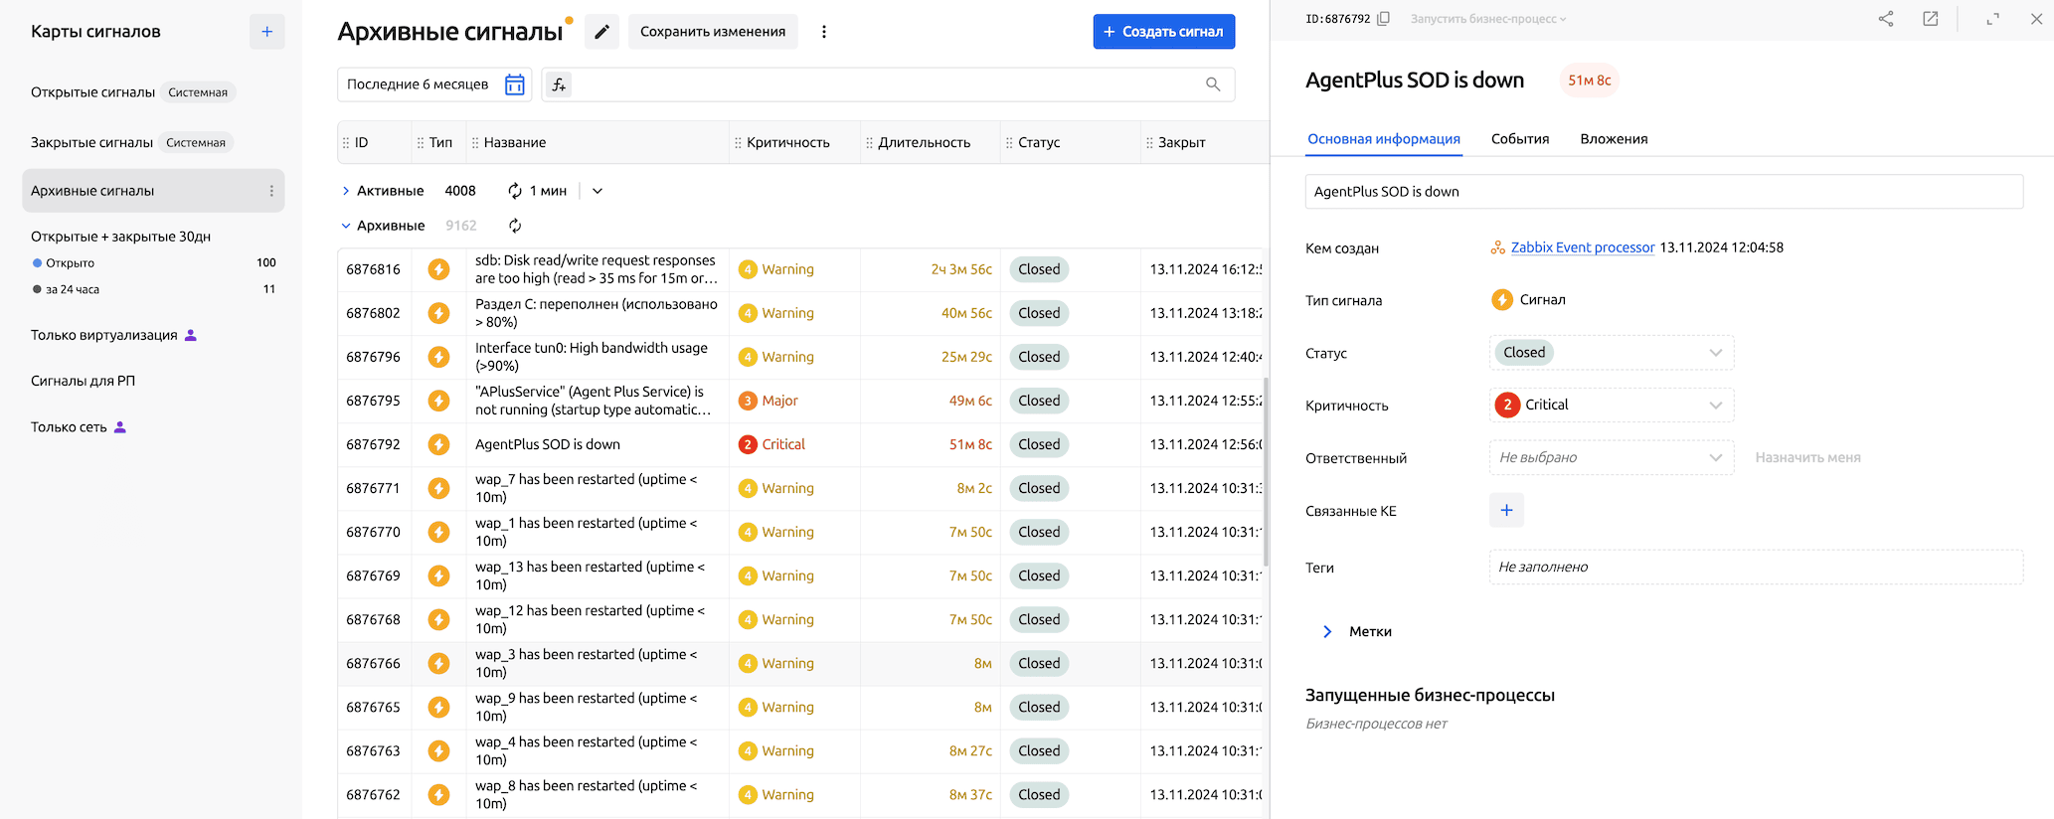Click the share icon in detail panel
Image resolution: width=2054 pixels, height=819 pixels.
click(x=1885, y=19)
